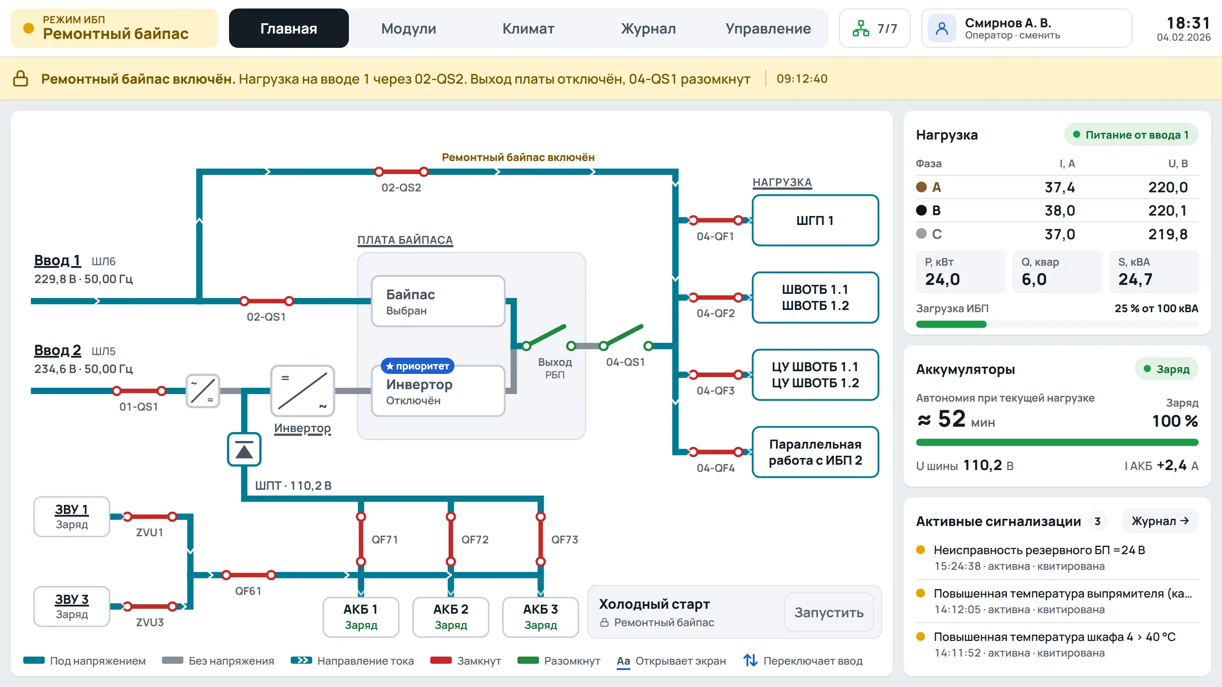Toggle the QF61 battery breaker
This screenshot has width=1222, height=687.
click(249, 575)
